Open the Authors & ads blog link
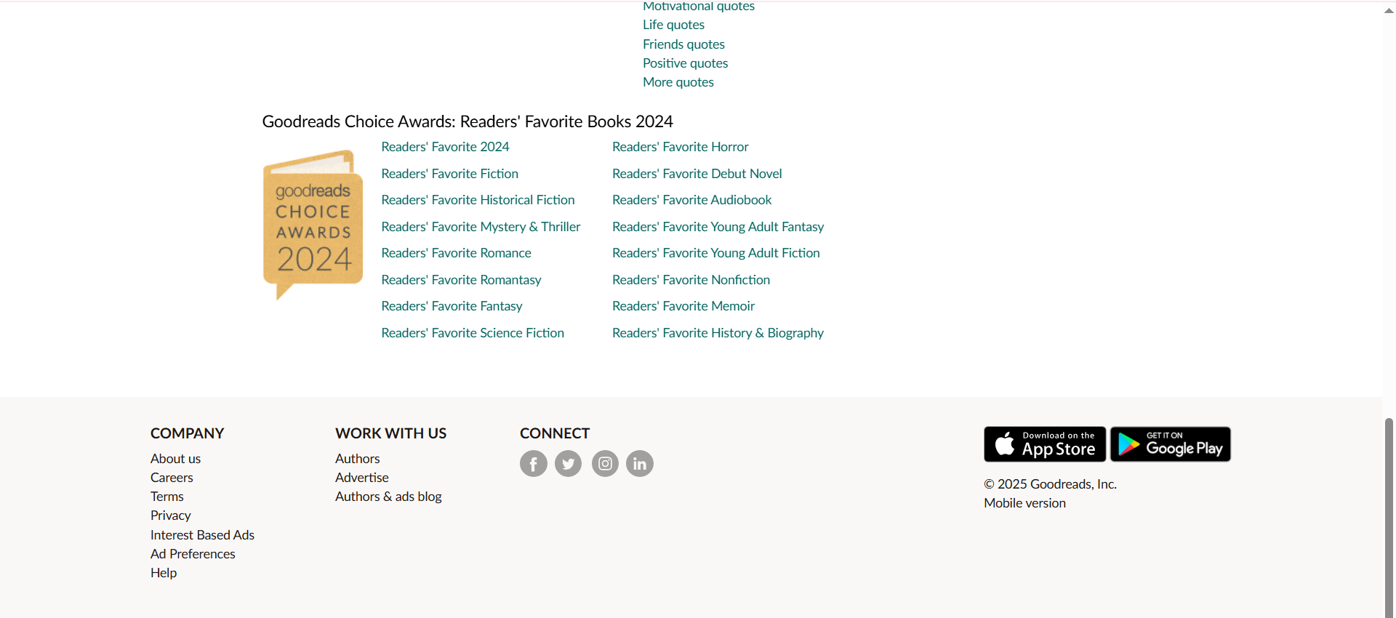The height and width of the screenshot is (618, 1396). coord(388,497)
